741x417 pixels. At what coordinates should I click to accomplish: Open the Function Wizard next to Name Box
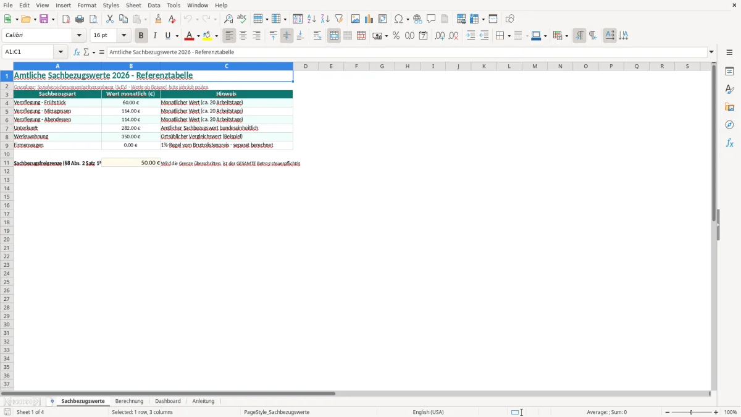tap(77, 53)
